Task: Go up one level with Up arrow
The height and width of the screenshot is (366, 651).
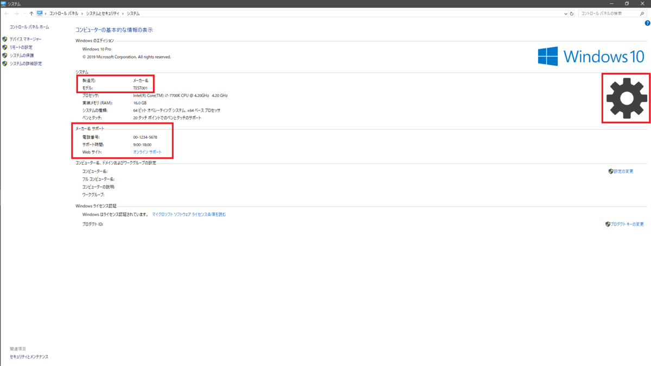Action: [31, 14]
